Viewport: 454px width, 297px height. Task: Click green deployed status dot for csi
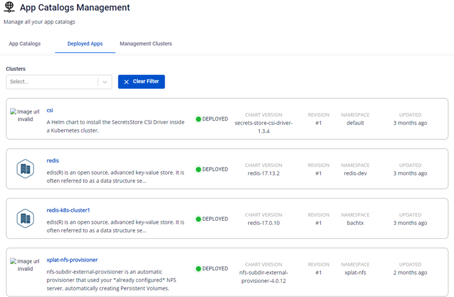[x=198, y=119]
